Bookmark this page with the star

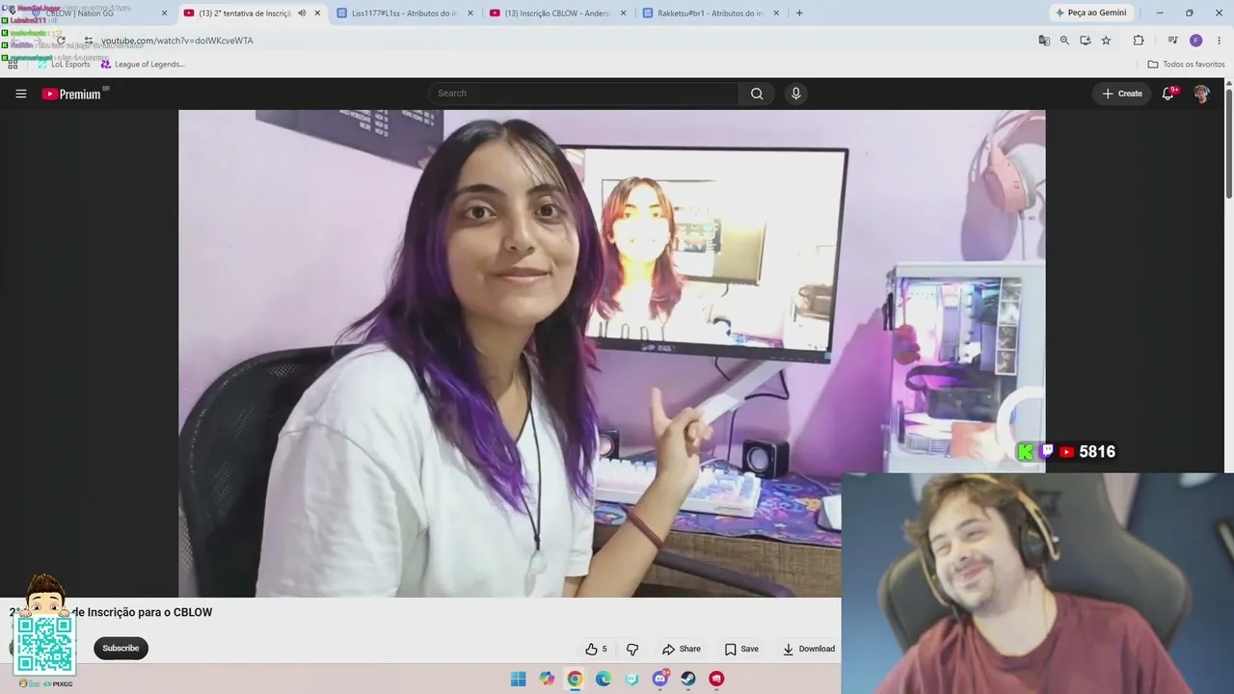coord(1106,40)
